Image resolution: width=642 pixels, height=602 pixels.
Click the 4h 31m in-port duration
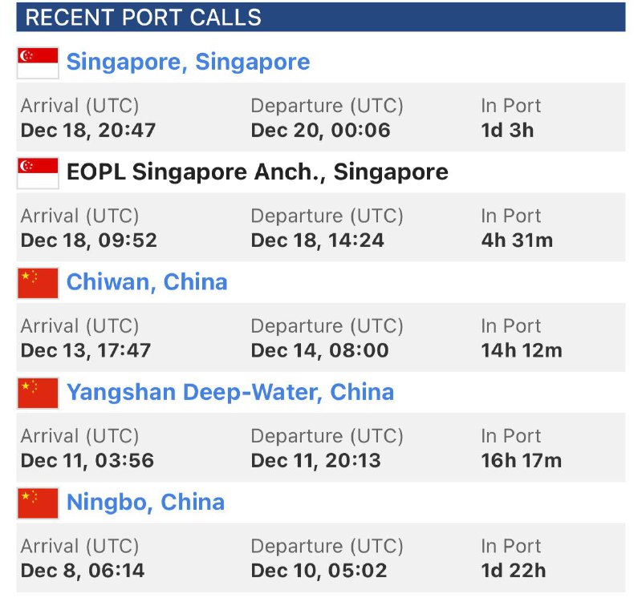[x=517, y=240]
